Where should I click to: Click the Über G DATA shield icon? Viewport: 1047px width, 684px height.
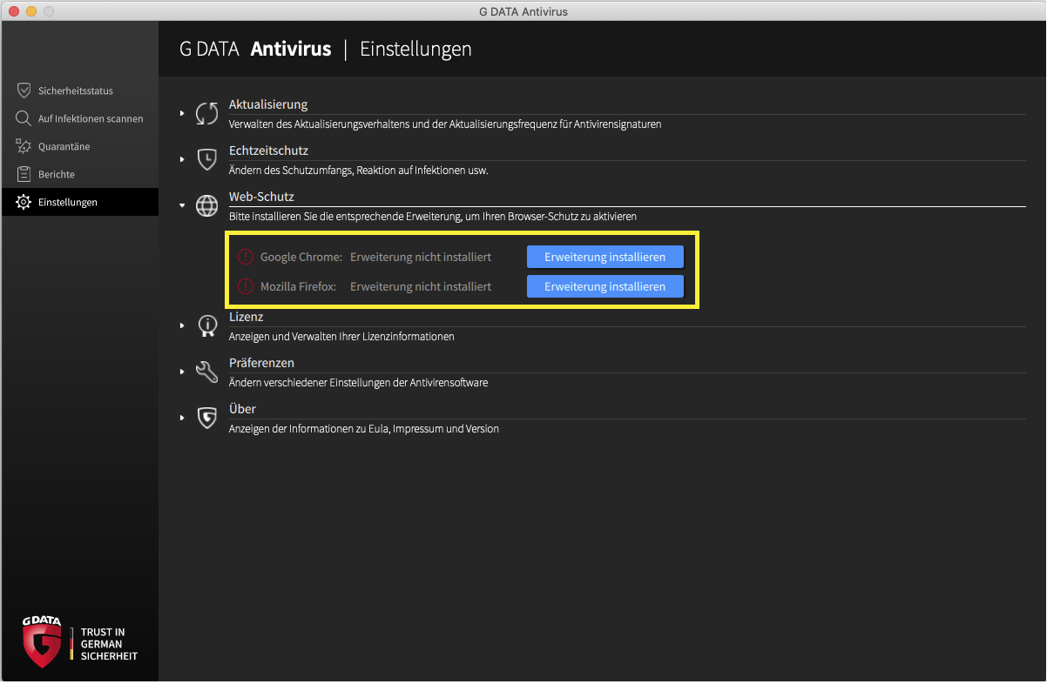coord(206,418)
